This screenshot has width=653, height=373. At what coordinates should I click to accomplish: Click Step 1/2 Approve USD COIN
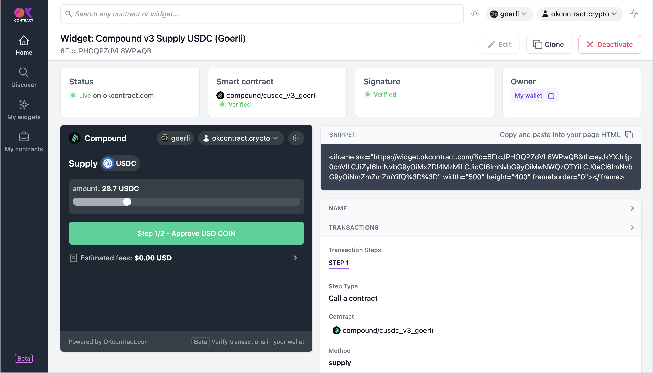click(186, 233)
